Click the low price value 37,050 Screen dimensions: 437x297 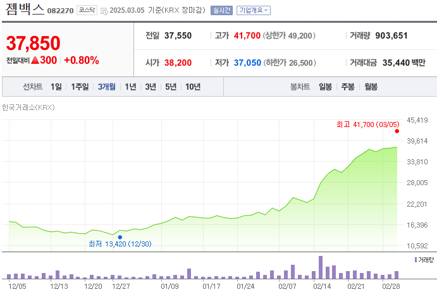click(x=247, y=63)
